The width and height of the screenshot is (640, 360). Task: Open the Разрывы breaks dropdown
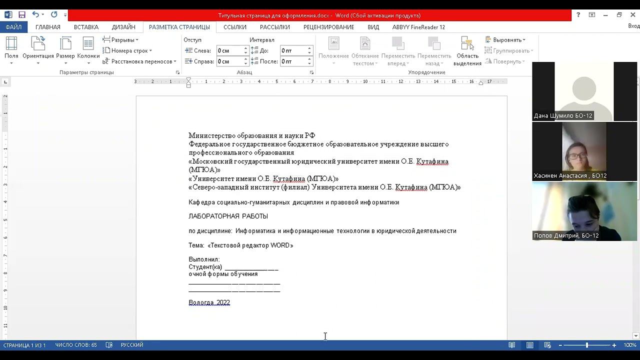120,40
